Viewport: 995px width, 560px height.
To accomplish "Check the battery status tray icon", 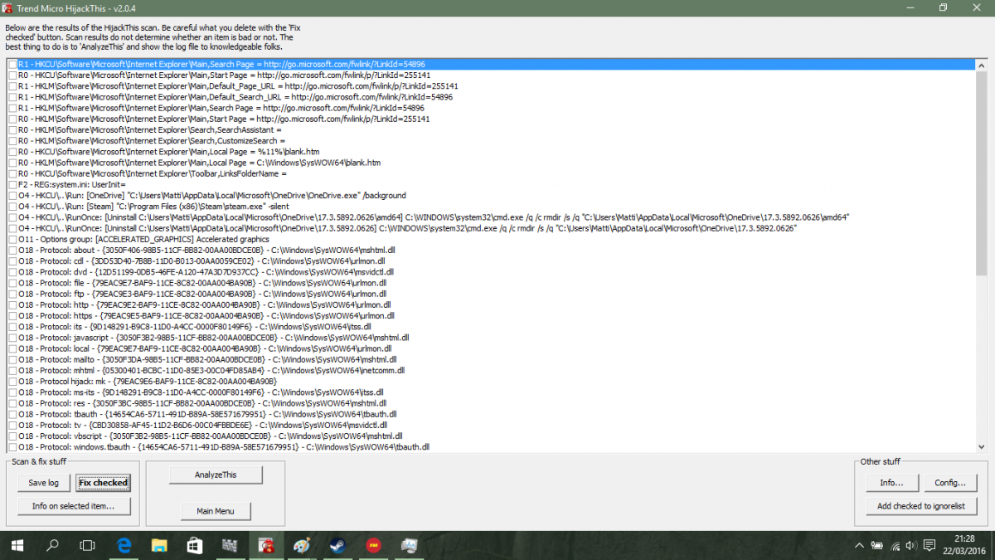I will tap(877, 546).
